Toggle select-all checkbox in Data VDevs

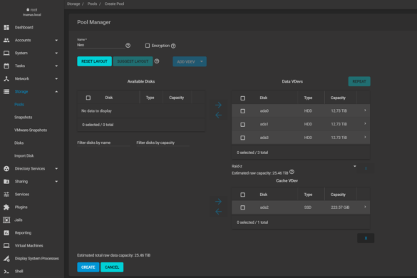[242, 98]
